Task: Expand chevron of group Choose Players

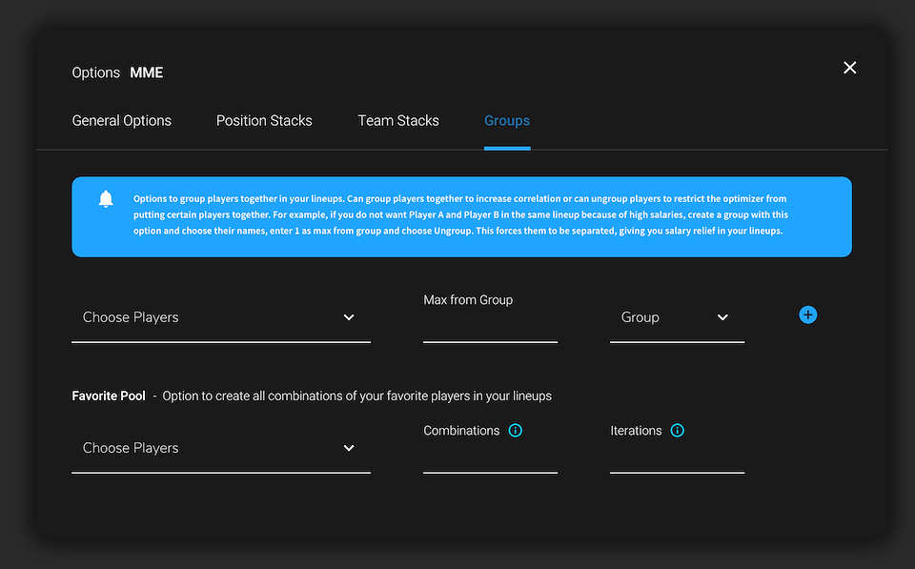Action: pos(349,317)
